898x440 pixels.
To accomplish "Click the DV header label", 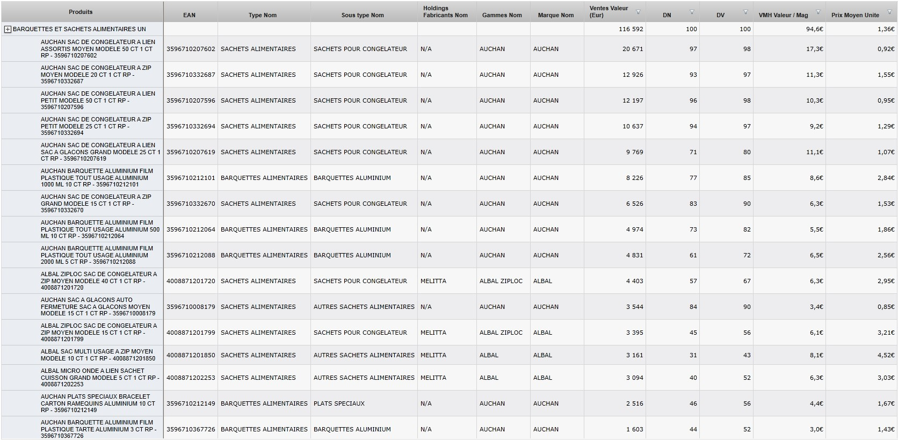I will 721,15.
